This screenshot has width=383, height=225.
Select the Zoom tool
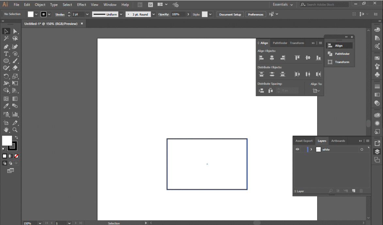coord(15,130)
